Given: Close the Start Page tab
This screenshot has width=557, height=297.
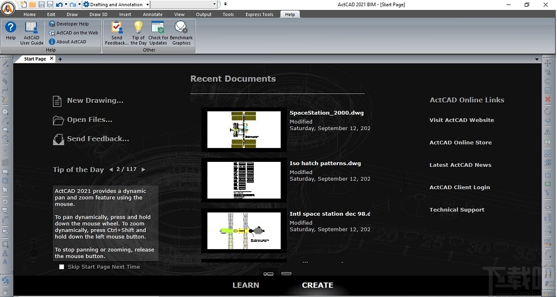Looking at the screenshot, I should (52, 58).
